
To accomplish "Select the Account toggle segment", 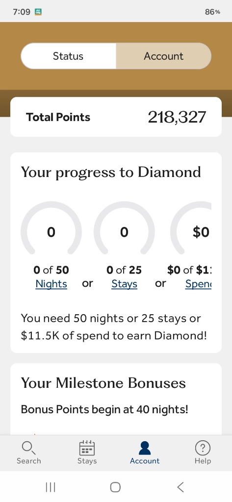I will click(x=163, y=56).
